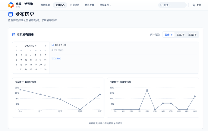Select the 过去2年 range option

[180, 35]
